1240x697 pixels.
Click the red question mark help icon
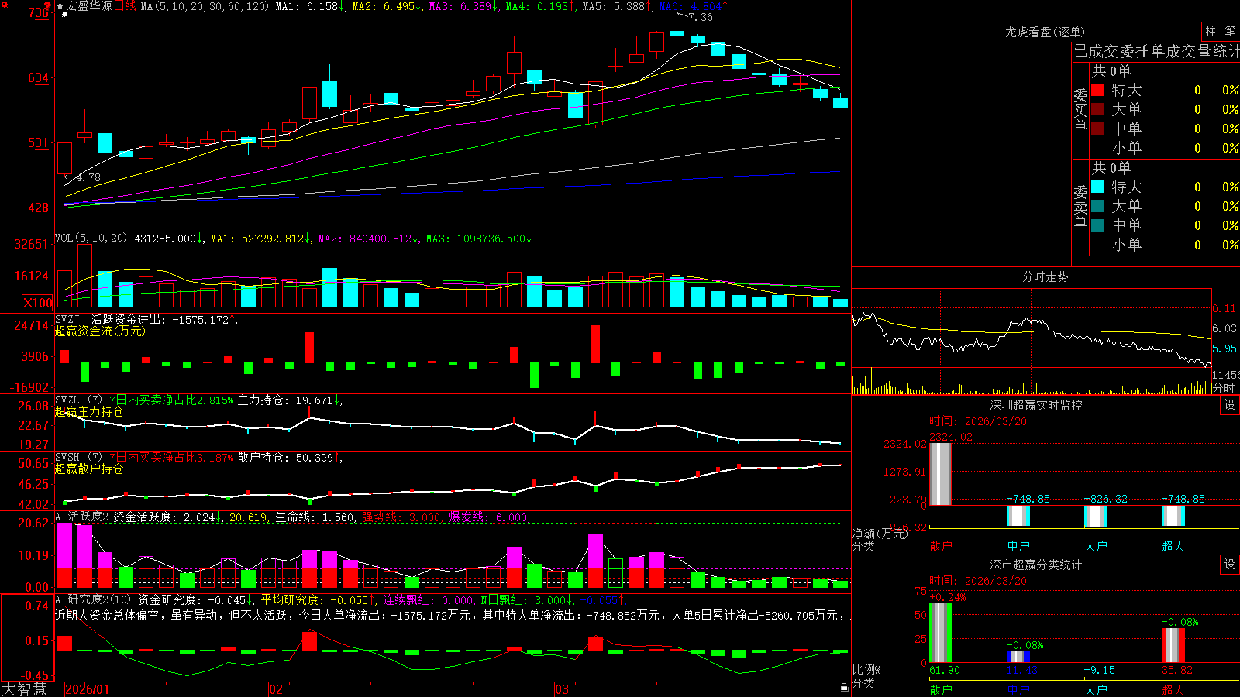click(46, 8)
